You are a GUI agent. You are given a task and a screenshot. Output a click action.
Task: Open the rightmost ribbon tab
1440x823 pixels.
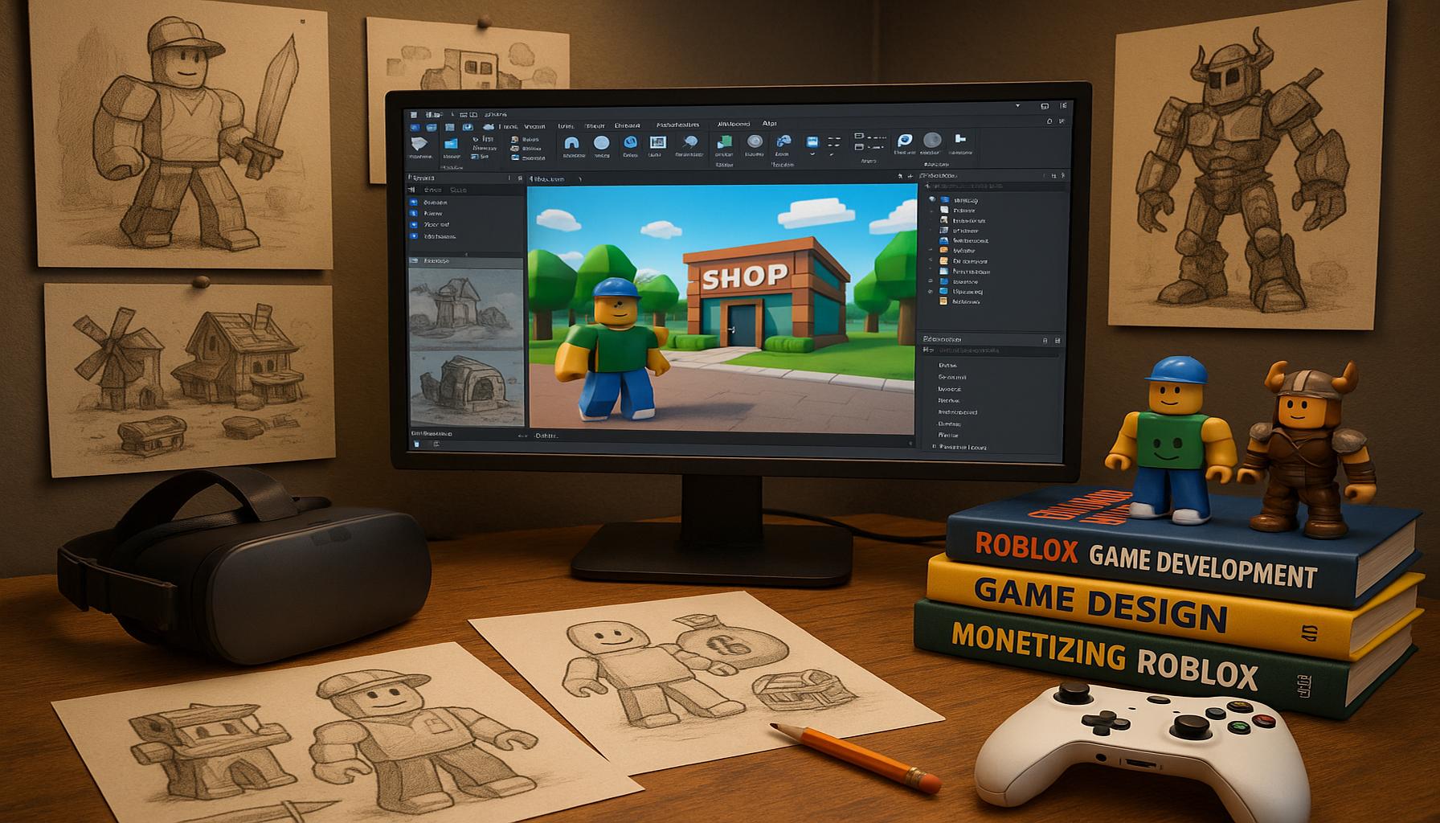click(x=769, y=125)
